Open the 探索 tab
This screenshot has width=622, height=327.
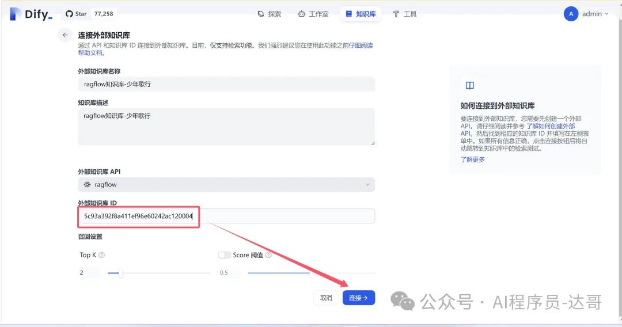pyautogui.click(x=270, y=14)
